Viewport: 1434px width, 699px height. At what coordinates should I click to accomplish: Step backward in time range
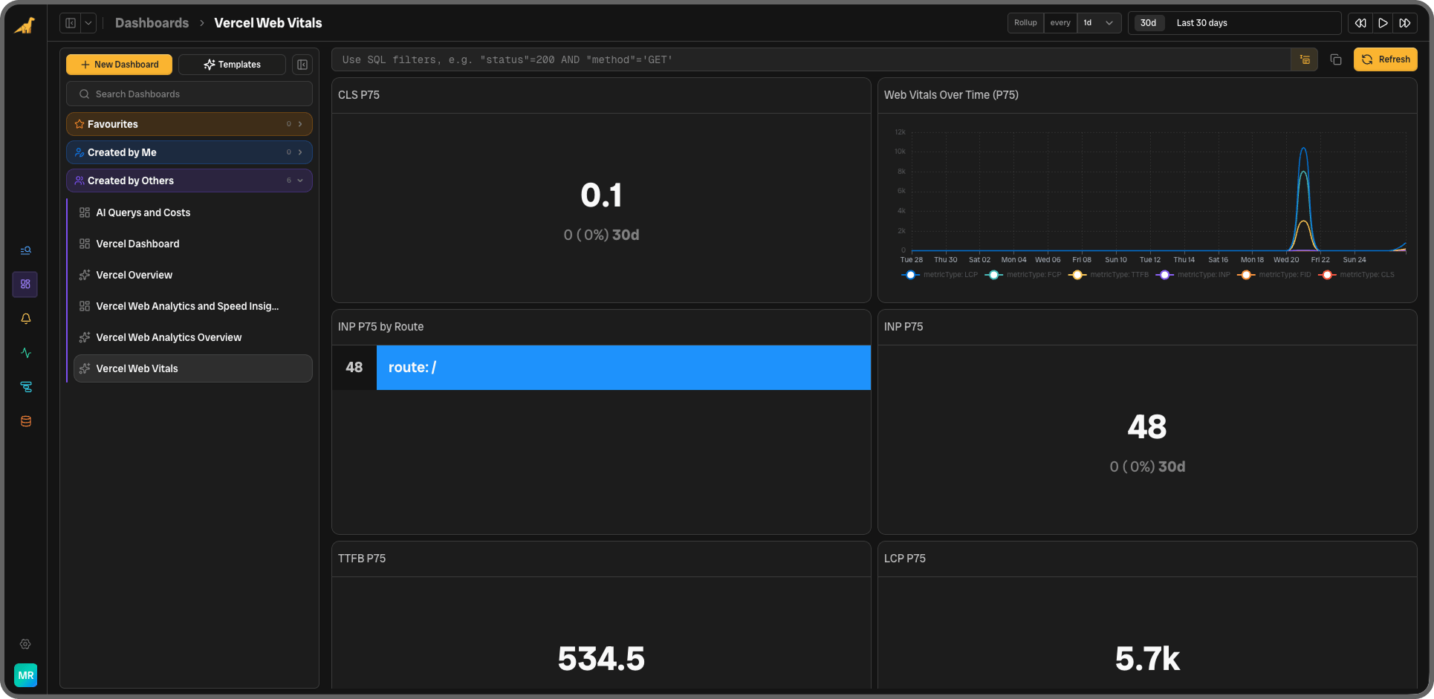click(1360, 23)
